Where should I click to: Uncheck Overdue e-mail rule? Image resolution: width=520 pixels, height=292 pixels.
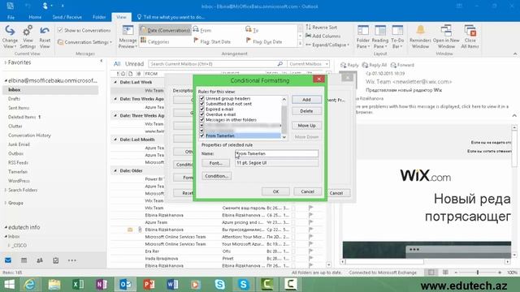pos(201,114)
